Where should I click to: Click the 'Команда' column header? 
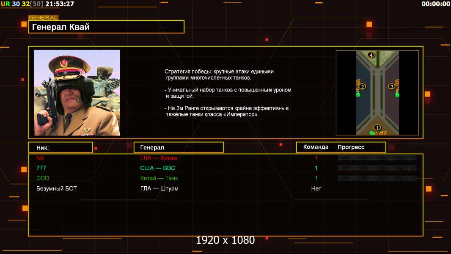click(x=316, y=147)
